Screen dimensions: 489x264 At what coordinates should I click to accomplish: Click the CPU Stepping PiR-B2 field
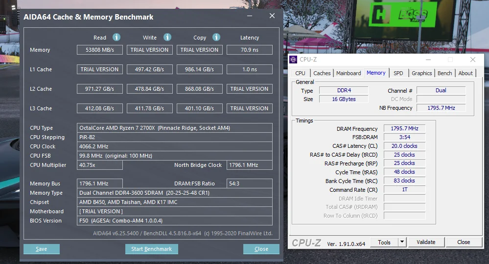[175, 137]
